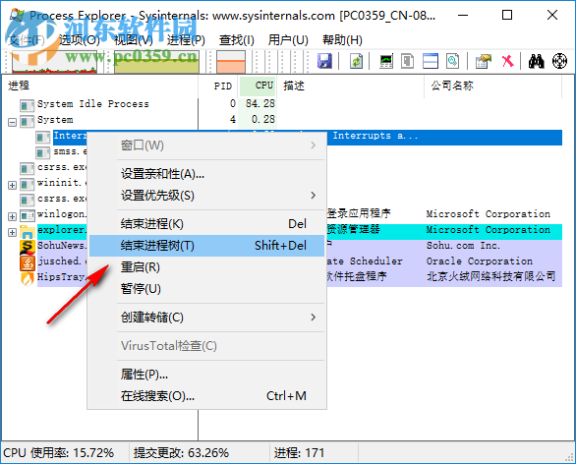The width and height of the screenshot is (576, 464).
Task: Click the HipsTray flame process icon
Action: point(28,278)
